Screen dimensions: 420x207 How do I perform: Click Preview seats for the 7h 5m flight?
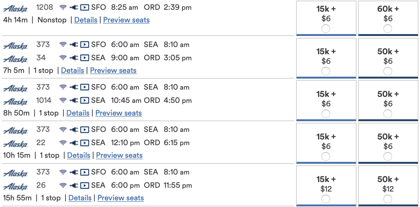click(x=113, y=70)
